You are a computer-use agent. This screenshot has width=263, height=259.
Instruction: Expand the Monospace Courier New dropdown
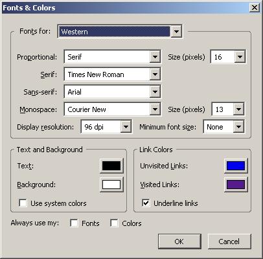click(112, 109)
